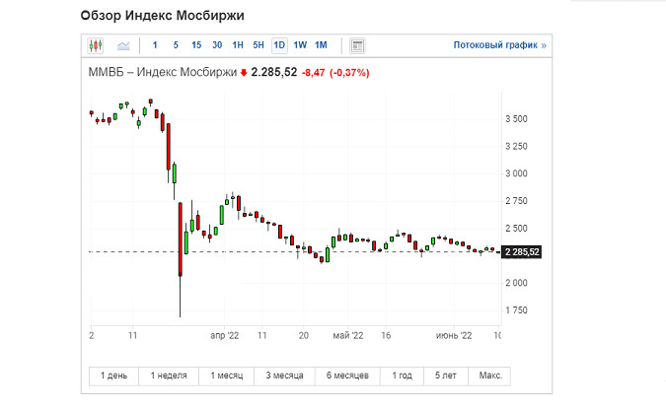This screenshot has height=411, width=666.
Task: Set range to Макс.
Action: (x=490, y=376)
